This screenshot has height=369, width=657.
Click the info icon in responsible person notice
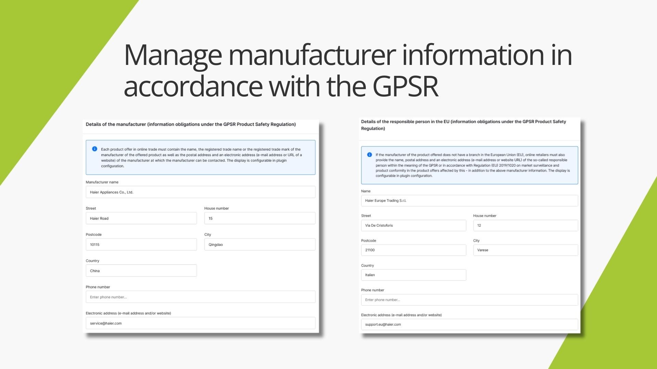tap(370, 155)
